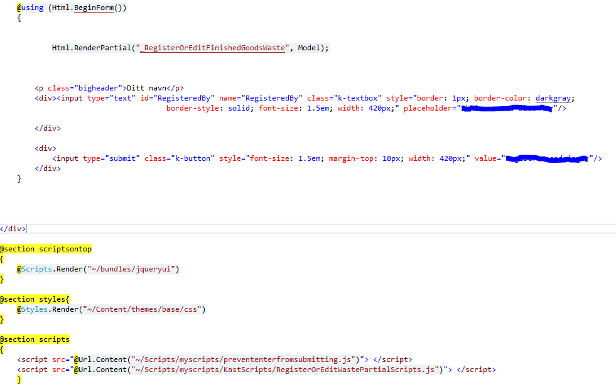The height and width of the screenshot is (384, 616).
Task: Place the cursor after the closing </div> on the highlighted line
Action: [26, 229]
